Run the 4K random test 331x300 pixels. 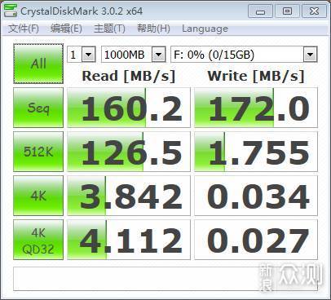(x=38, y=196)
